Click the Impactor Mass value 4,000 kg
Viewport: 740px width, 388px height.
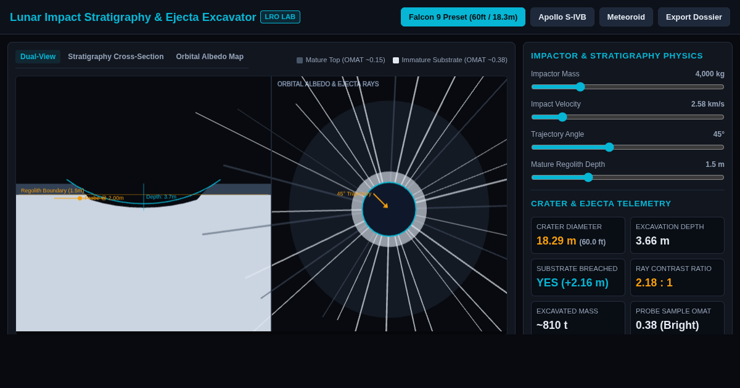tap(710, 74)
